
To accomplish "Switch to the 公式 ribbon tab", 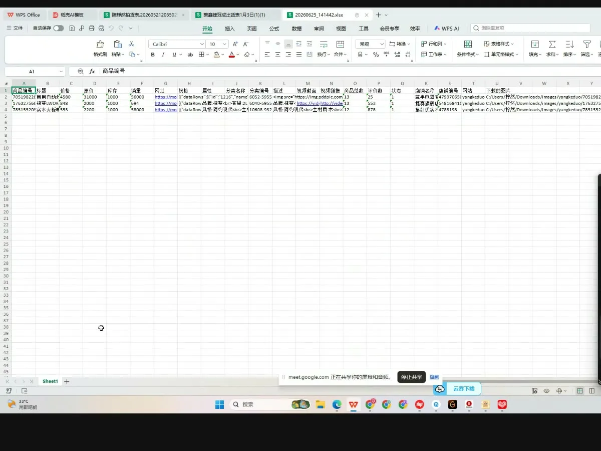I will (274, 29).
